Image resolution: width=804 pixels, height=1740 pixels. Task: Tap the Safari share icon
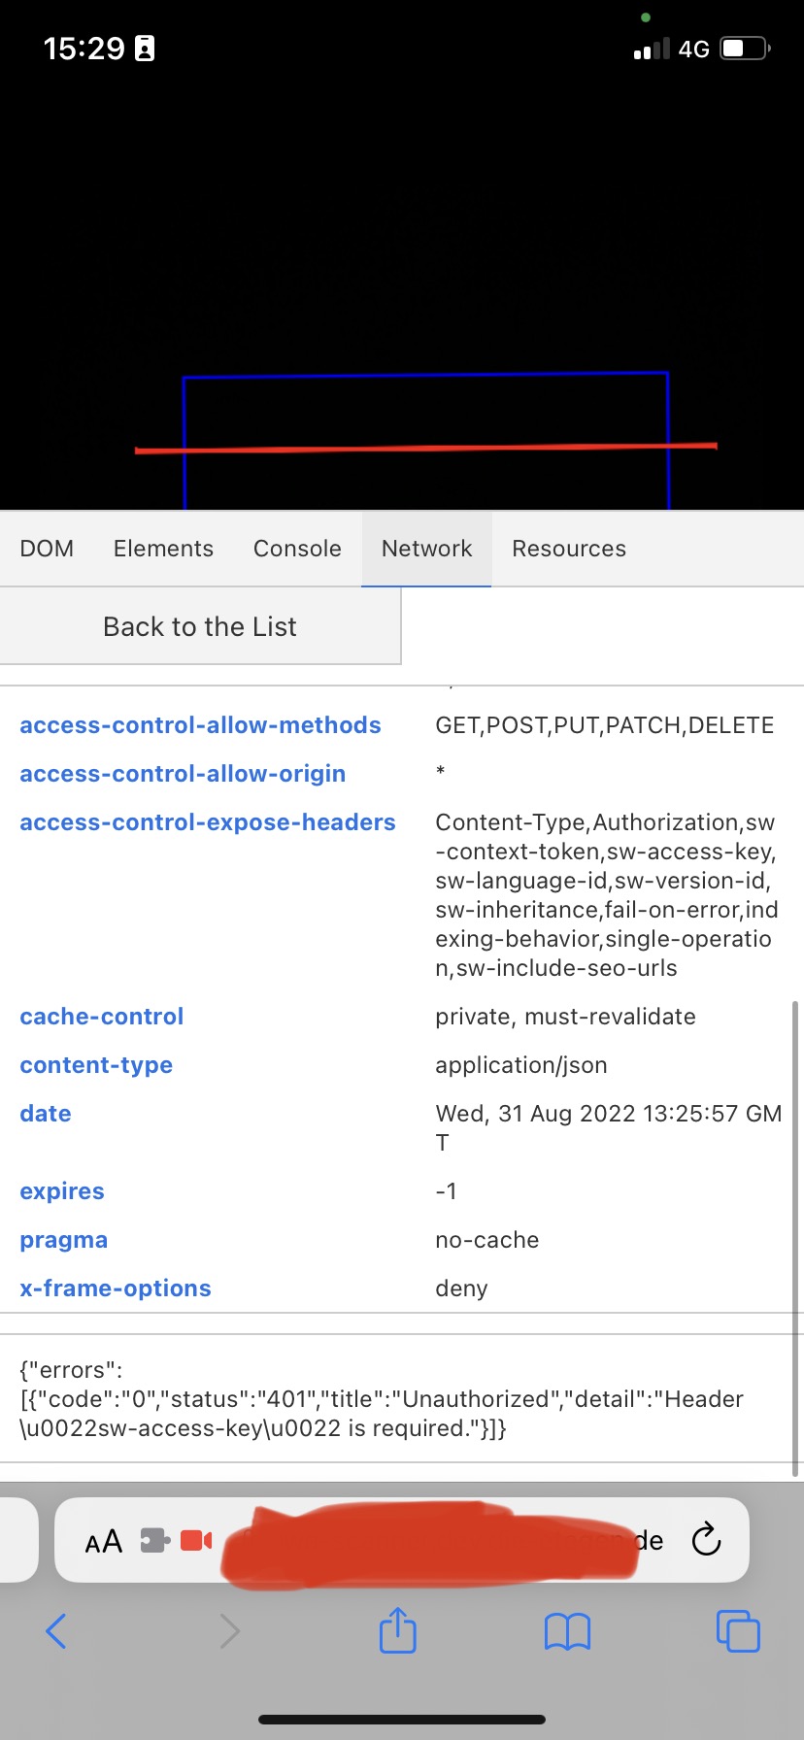(398, 1632)
